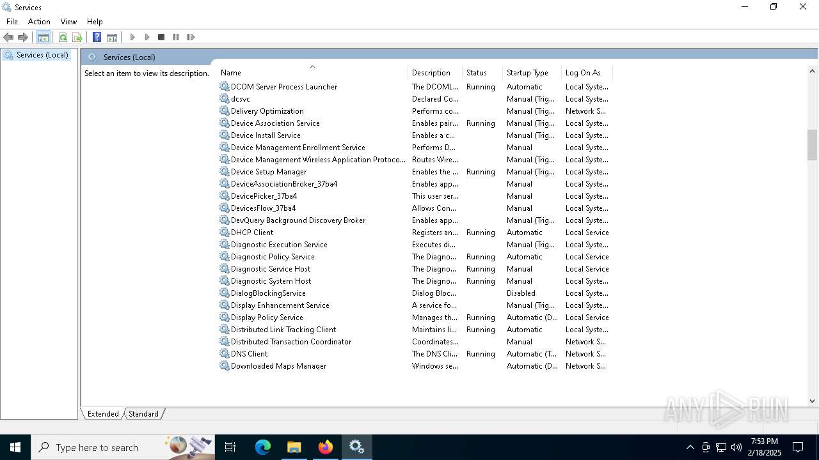Image resolution: width=819 pixels, height=460 pixels.
Task: Click Disabled startup type of DialogBlockingService
Action: point(521,293)
